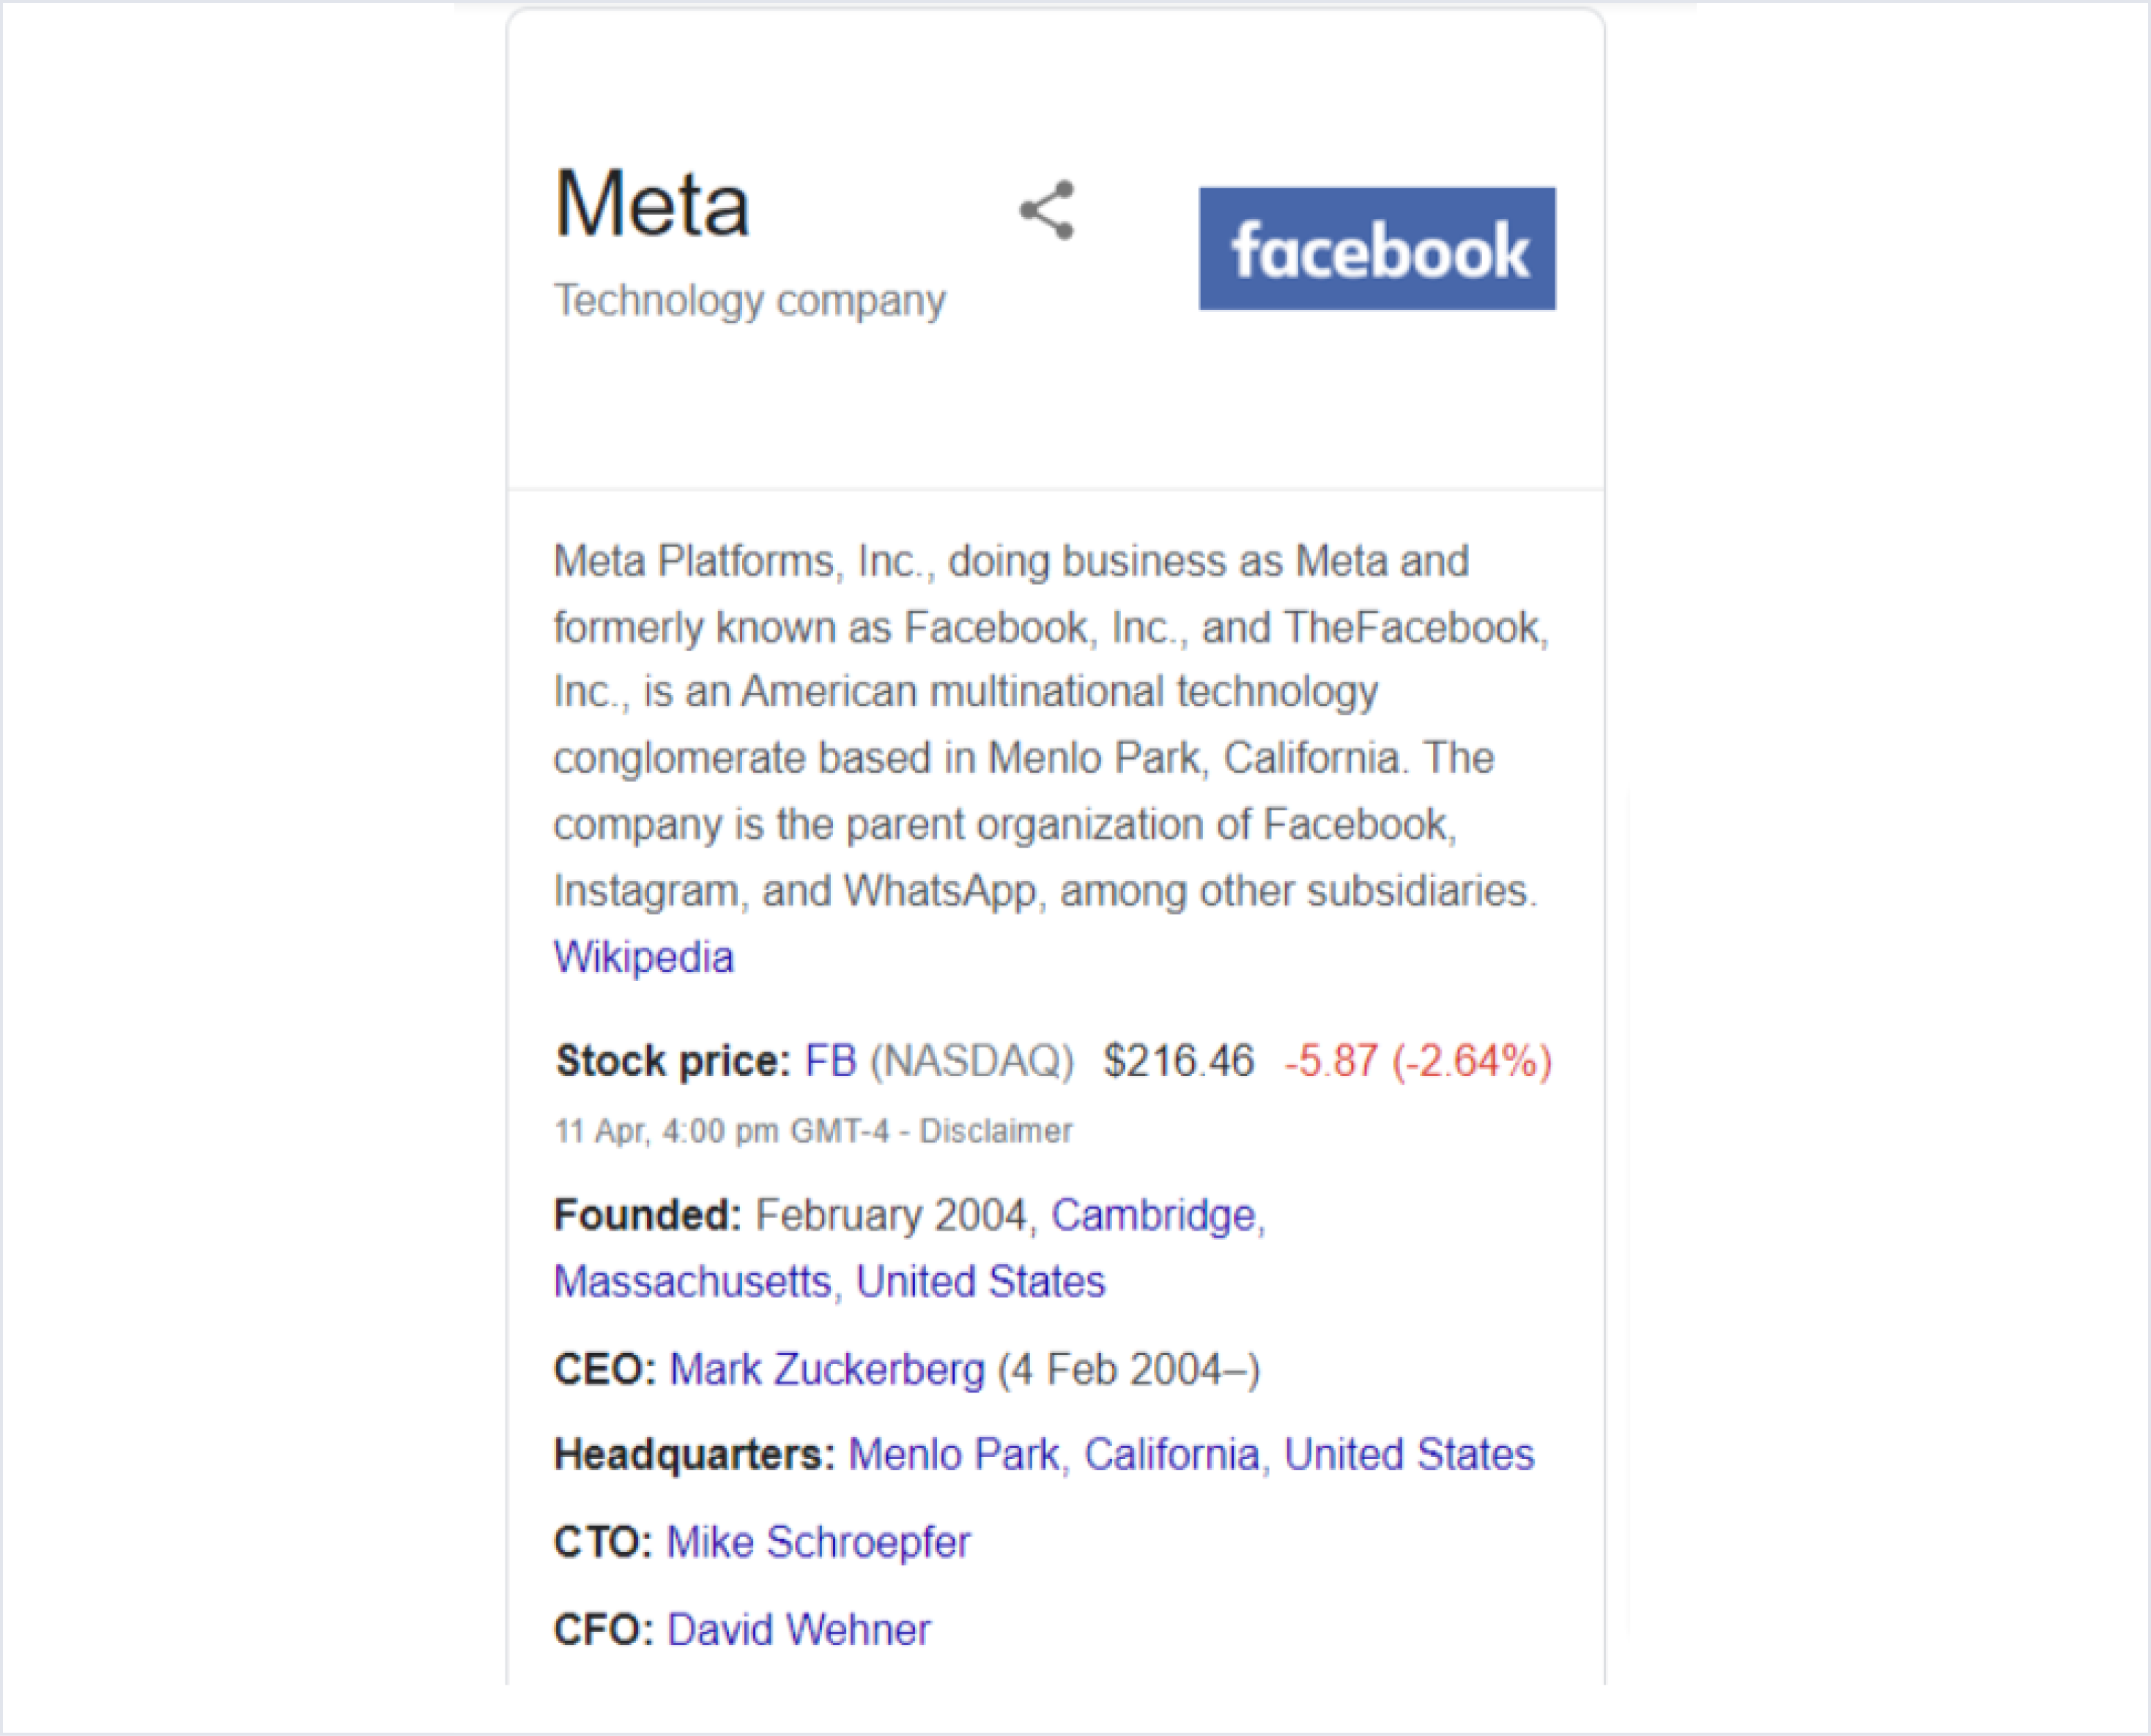Click the Meta panel title
This screenshot has height=1736, width=2151.
click(651, 205)
